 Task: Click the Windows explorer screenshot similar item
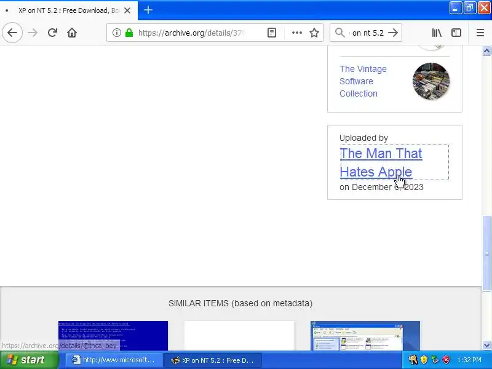pos(365,335)
